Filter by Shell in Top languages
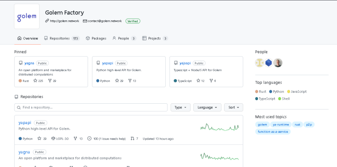 (284, 98)
